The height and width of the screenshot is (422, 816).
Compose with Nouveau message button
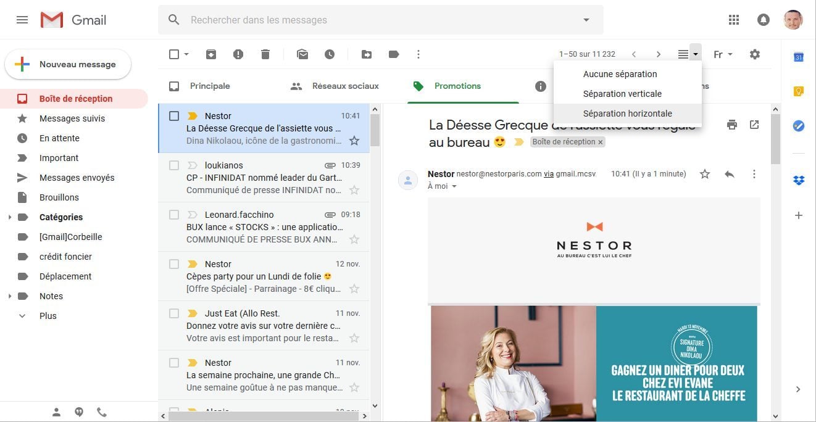[x=68, y=64]
